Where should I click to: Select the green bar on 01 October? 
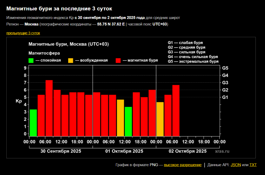point(128,121)
